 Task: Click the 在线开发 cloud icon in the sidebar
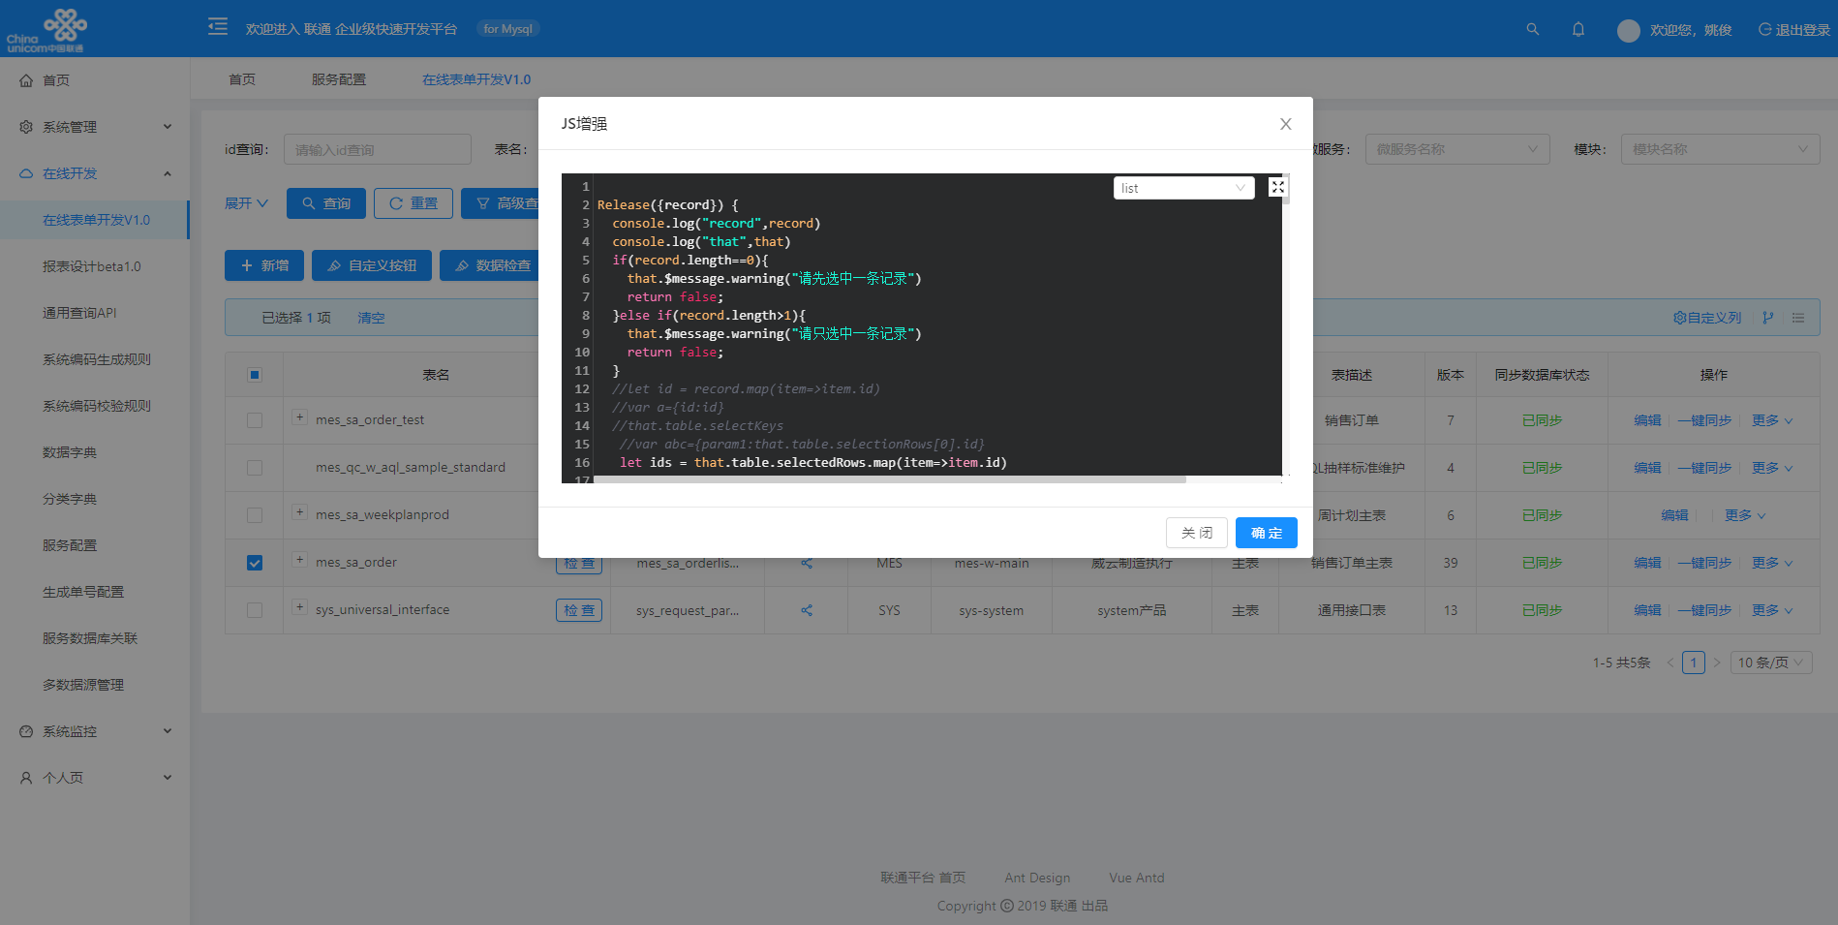[26, 173]
